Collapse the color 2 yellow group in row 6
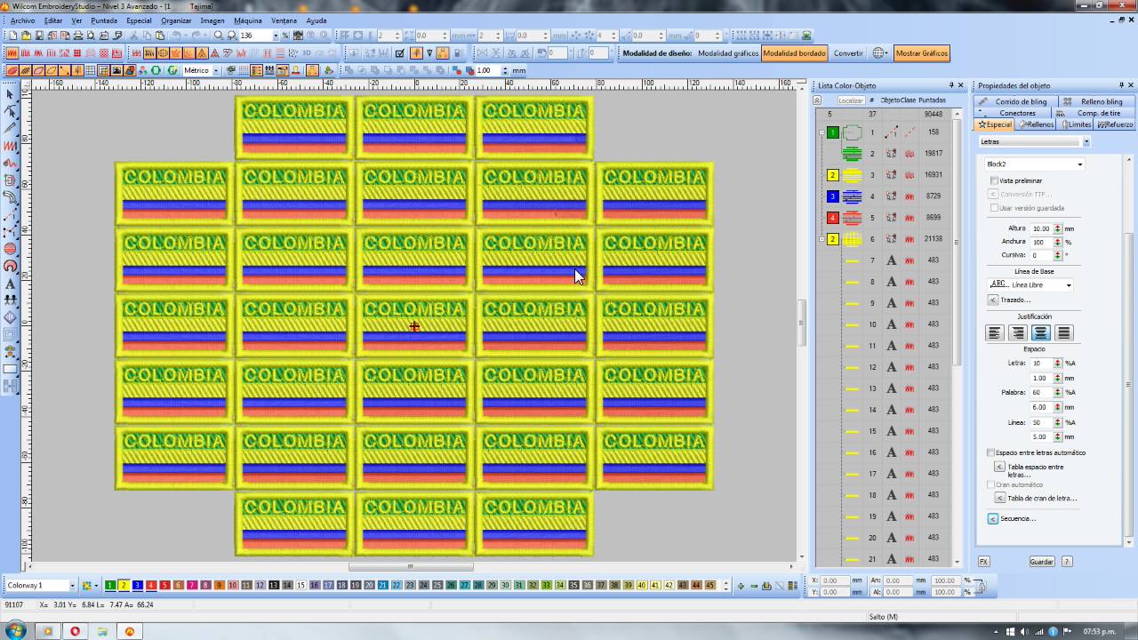Screen dimensions: 1138x640 coord(821,239)
